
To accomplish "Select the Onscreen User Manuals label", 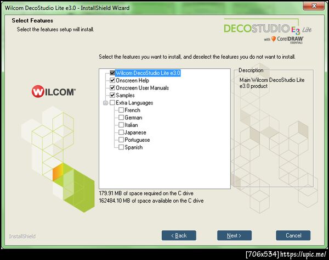I will click(x=142, y=88).
